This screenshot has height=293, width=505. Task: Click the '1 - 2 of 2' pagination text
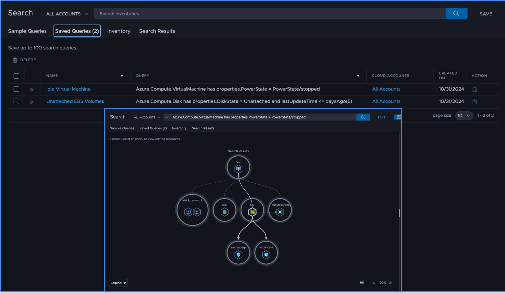[485, 116]
